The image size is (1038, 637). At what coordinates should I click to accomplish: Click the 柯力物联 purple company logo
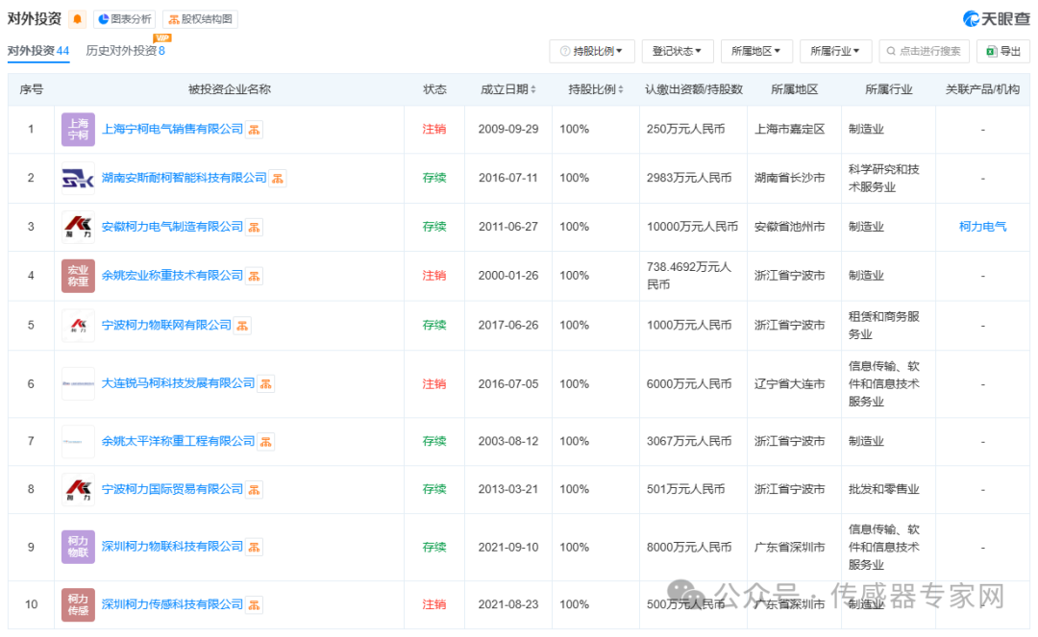point(78,547)
